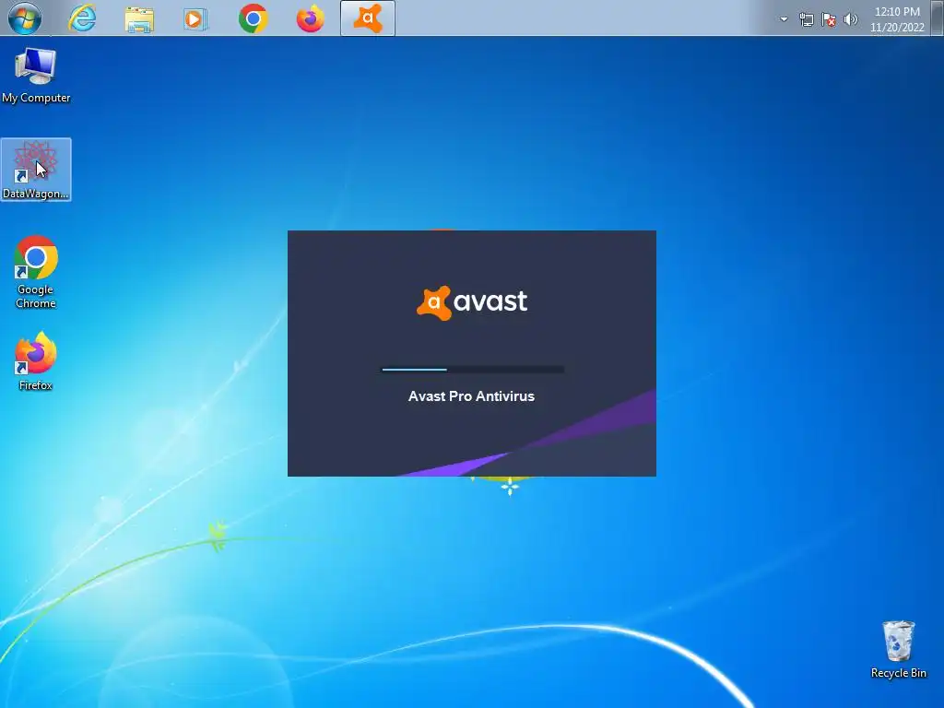This screenshot has height=708, width=944.
Task: Select the My Computer desktop icon
Action: [36, 76]
